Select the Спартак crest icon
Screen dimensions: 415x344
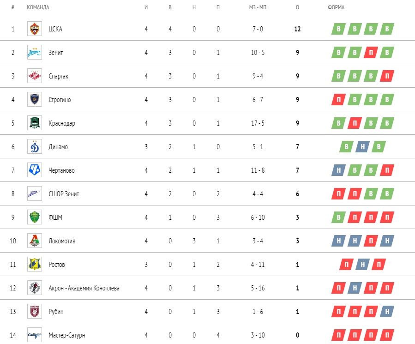35,76
